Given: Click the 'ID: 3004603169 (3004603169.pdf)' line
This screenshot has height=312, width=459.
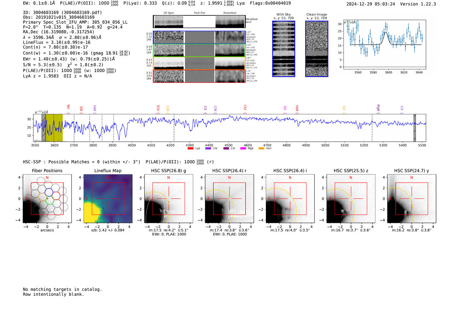Looking at the screenshot, I should coord(62,12).
